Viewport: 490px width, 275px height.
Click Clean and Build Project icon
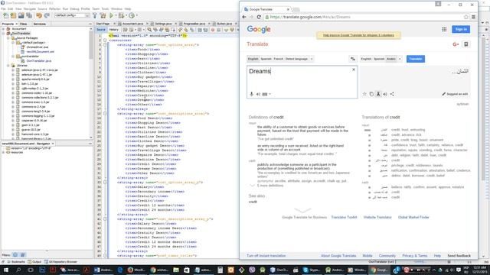pos(103,15)
